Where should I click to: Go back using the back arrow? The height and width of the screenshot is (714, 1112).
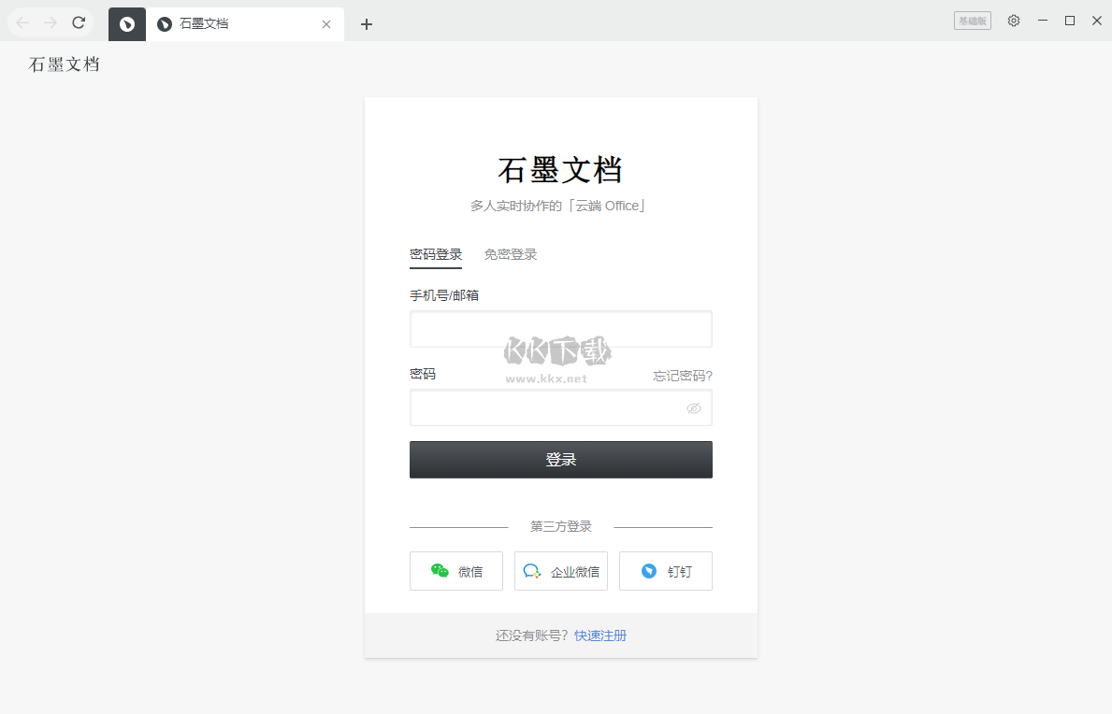(21, 21)
